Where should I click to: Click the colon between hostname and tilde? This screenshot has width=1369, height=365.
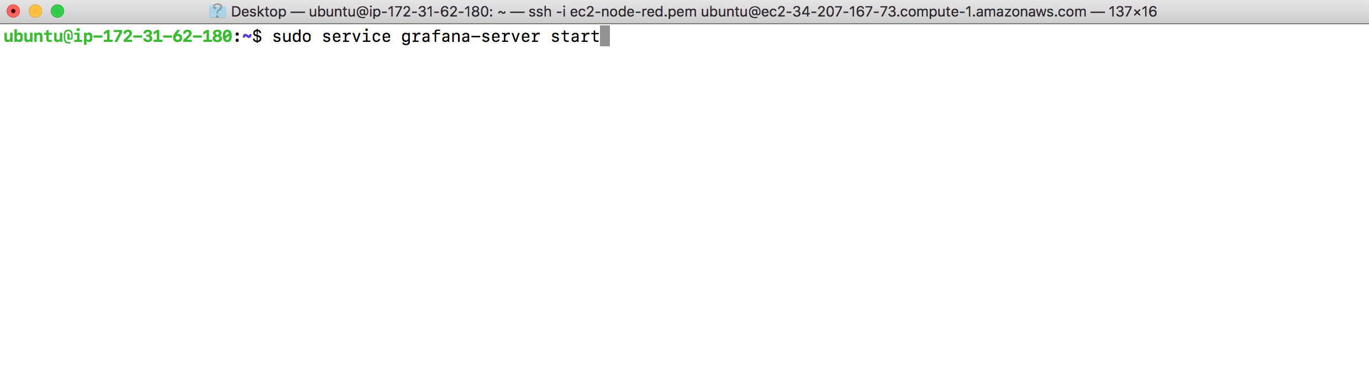click(x=237, y=37)
